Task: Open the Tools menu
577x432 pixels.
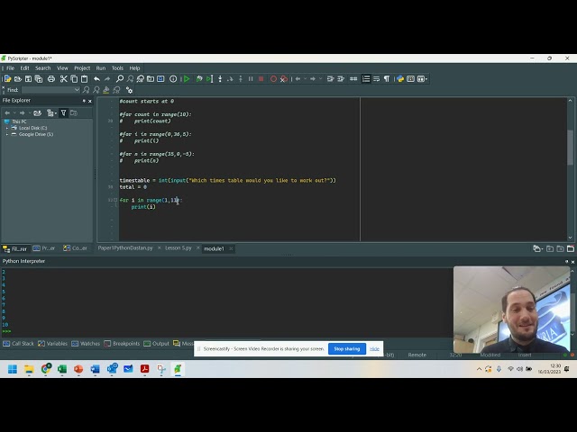Action: [x=117, y=68]
